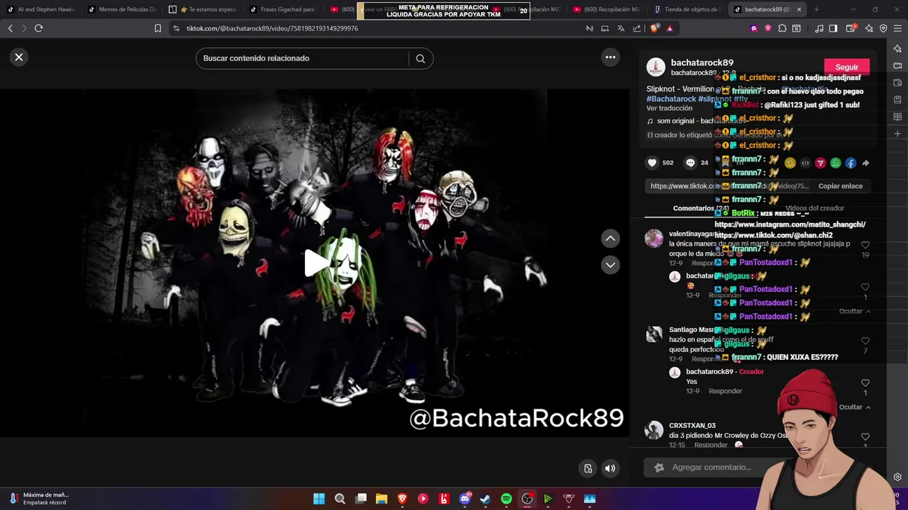The image size is (908, 510).
Task: Bookmark this page icon
Action: coord(157,28)
